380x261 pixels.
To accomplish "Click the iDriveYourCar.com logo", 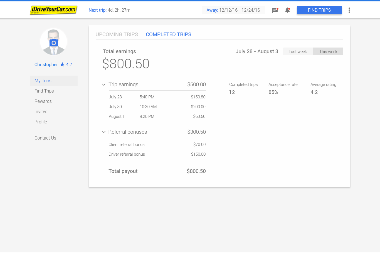I will pyautogui.click(x=53, y=10).
